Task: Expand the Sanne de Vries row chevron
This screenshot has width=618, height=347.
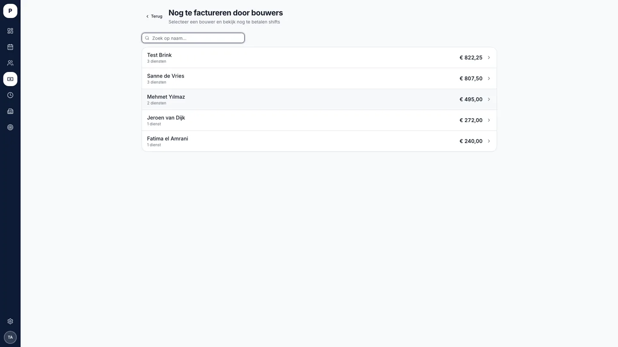Action: pyautogui.click(x=489, y=78)
